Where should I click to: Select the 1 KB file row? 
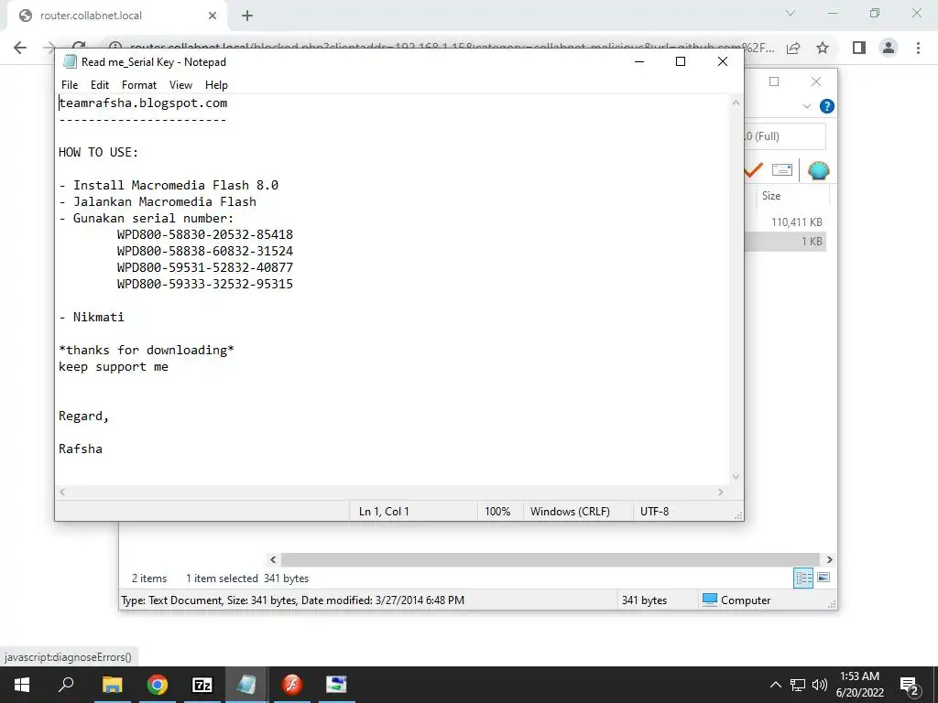click(x=785, y=242)
